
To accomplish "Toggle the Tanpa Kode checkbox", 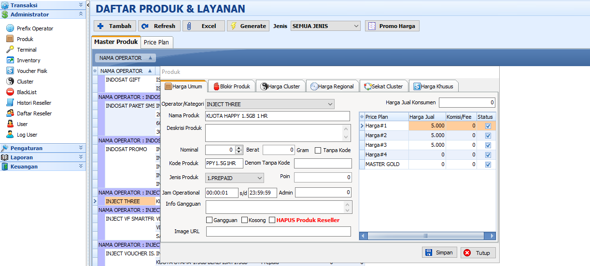I will point(318,150).
